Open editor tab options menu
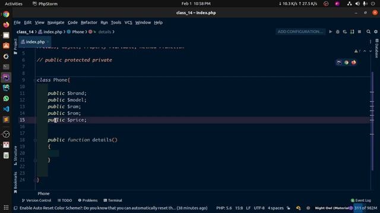Viewport: 380px width, 213px height. [x=370, y=42]
